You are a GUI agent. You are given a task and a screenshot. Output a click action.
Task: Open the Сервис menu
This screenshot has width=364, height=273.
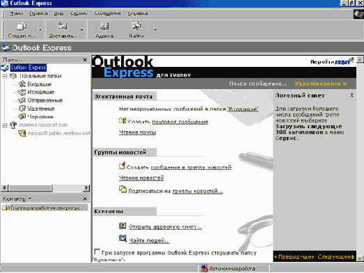click(x=79, y=13)
